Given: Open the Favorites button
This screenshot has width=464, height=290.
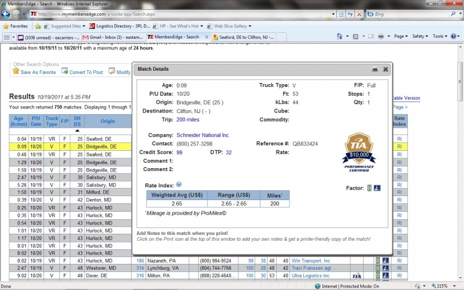Looking at the screenshot, I should [x=16, y=26].
